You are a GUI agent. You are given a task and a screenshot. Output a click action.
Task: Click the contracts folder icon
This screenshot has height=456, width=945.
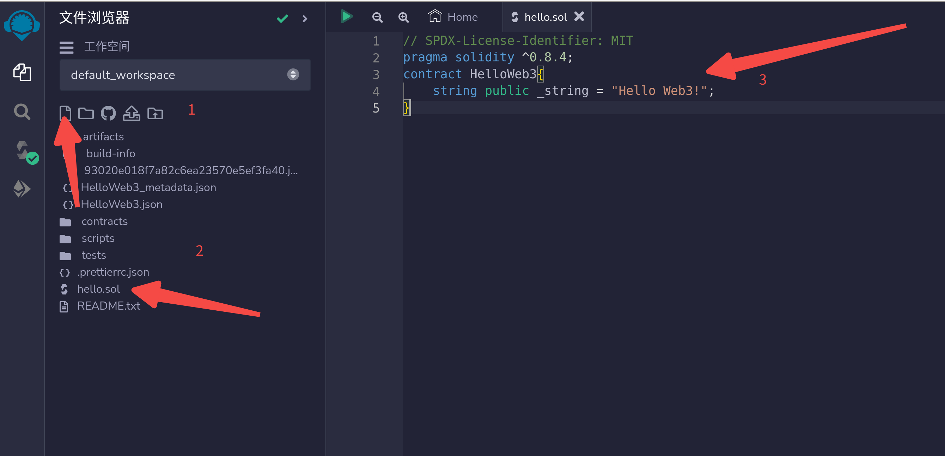click(x=65, y=222)
